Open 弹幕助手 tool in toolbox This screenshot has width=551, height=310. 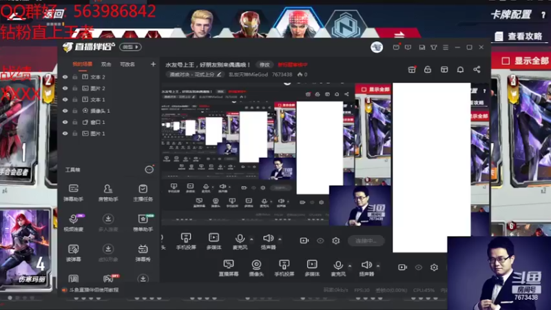point(74,193)
